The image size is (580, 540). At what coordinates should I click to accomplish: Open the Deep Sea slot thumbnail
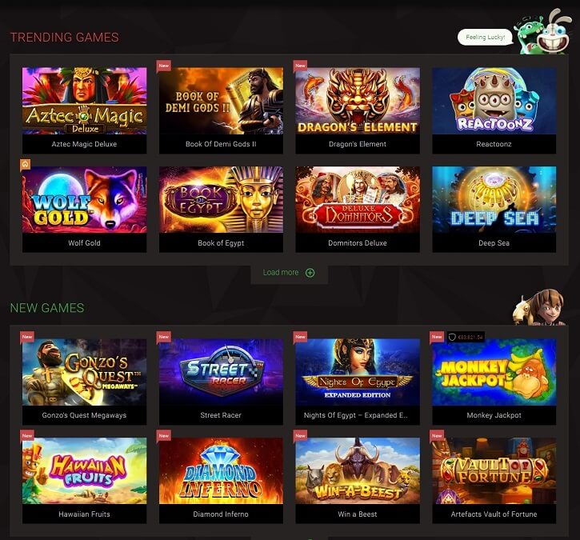pos(494,200)
